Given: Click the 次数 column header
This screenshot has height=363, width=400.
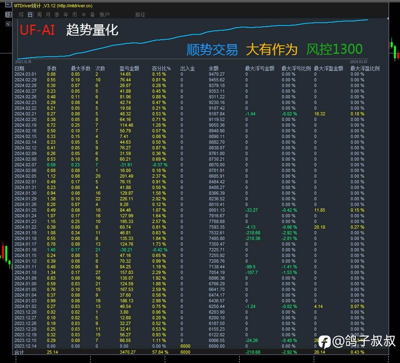Looking at the screenshot, I should click(100, 68).
